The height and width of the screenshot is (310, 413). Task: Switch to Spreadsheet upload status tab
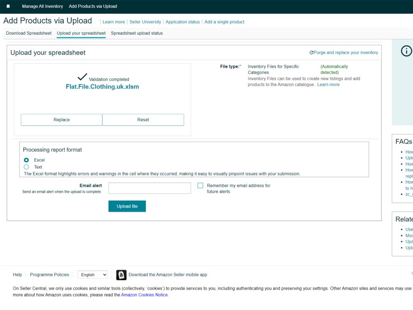tap(137, 33)
